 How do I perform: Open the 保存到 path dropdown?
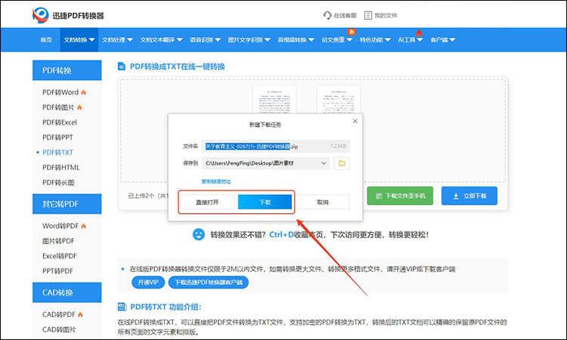point(324,163)
